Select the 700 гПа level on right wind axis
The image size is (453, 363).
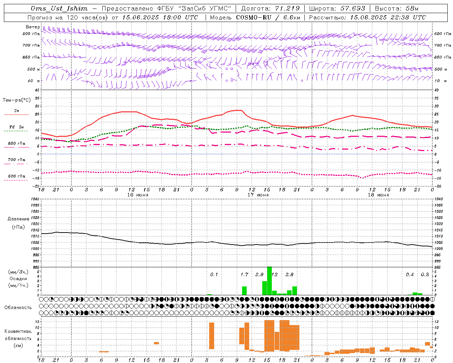click(443, 45)
